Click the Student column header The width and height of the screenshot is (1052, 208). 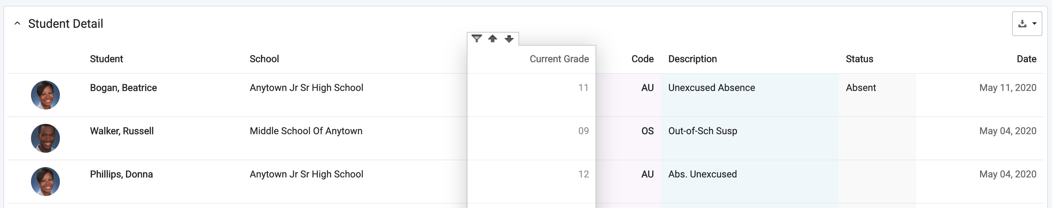pyautogui.click(x=106, y=59)
